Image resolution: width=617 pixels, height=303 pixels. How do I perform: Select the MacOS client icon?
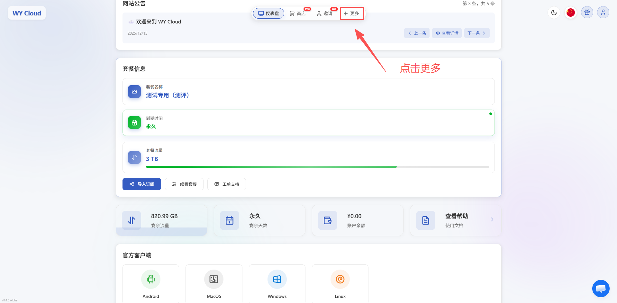(x=214, y=279)
